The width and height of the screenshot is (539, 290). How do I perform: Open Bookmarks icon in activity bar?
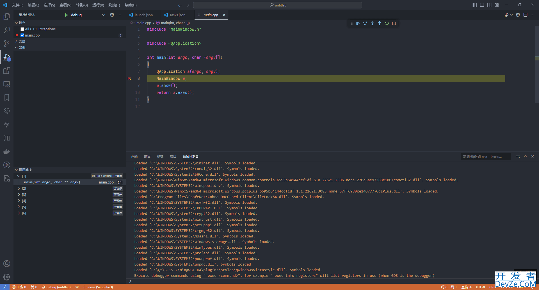7,98
